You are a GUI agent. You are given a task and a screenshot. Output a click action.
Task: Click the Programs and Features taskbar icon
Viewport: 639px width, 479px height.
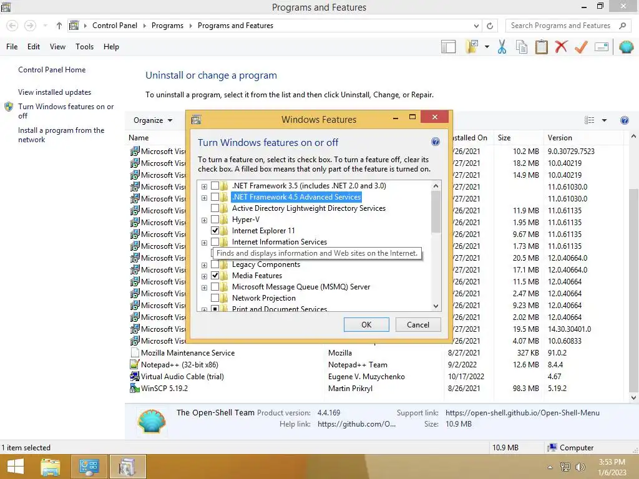tap(127, 467)
